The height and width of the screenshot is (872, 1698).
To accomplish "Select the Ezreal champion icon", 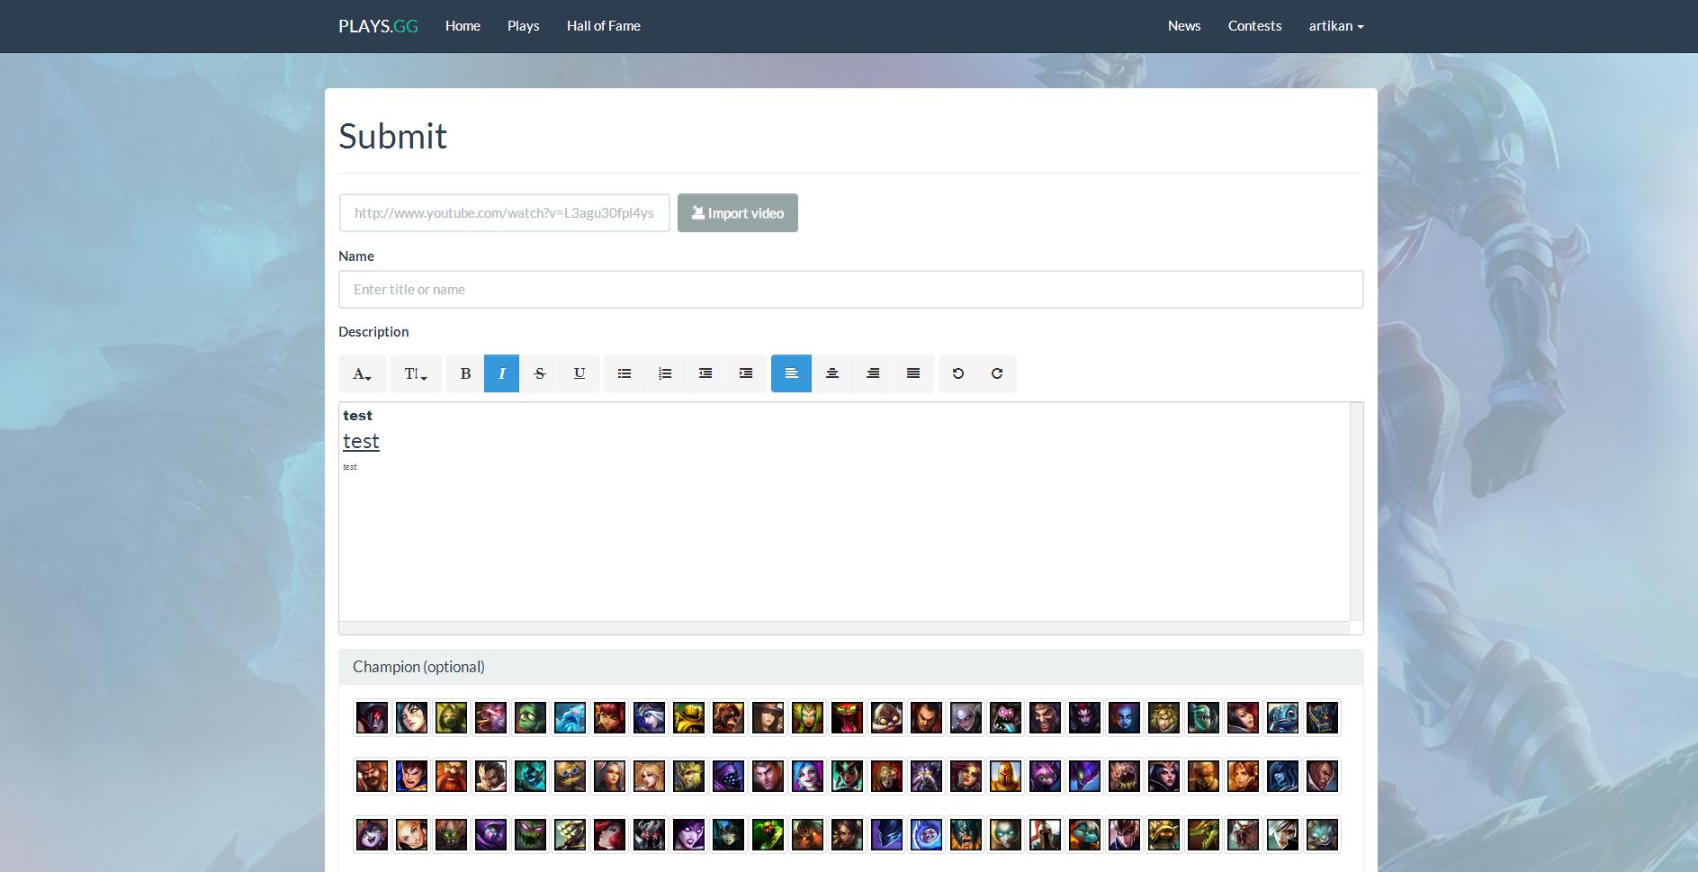I will [1163, 718].
